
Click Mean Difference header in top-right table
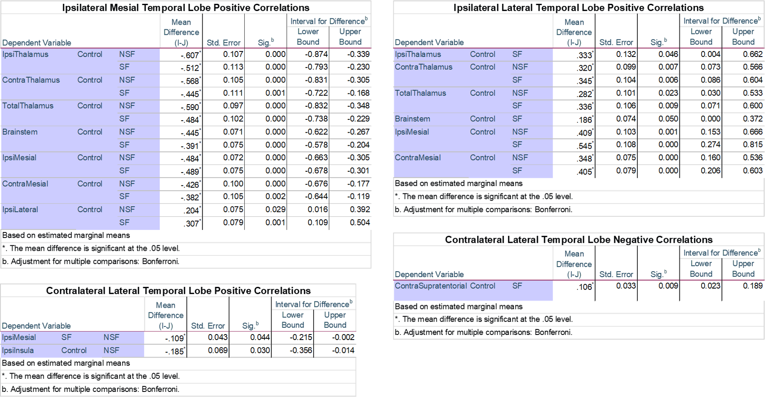[574, 32]
